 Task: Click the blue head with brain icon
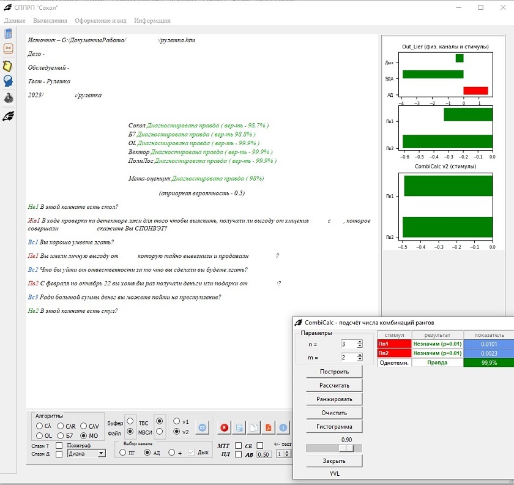tap(9, 81)
